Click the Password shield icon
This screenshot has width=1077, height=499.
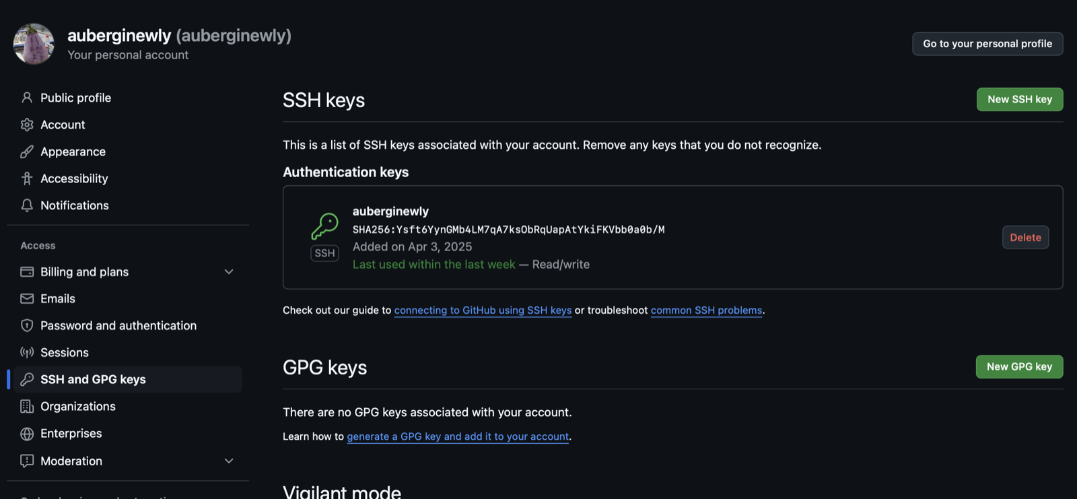(x=27, y=325)
